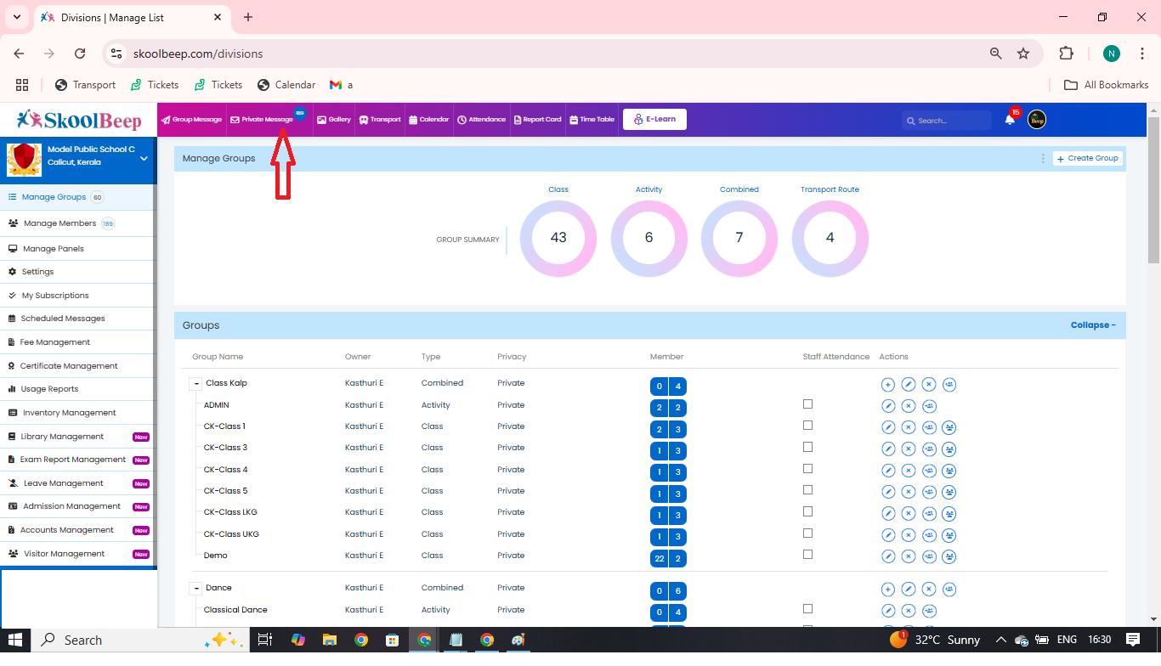Click delete icon for CK-Class 3
The image size is (1161, 666).
pos(909,449)
